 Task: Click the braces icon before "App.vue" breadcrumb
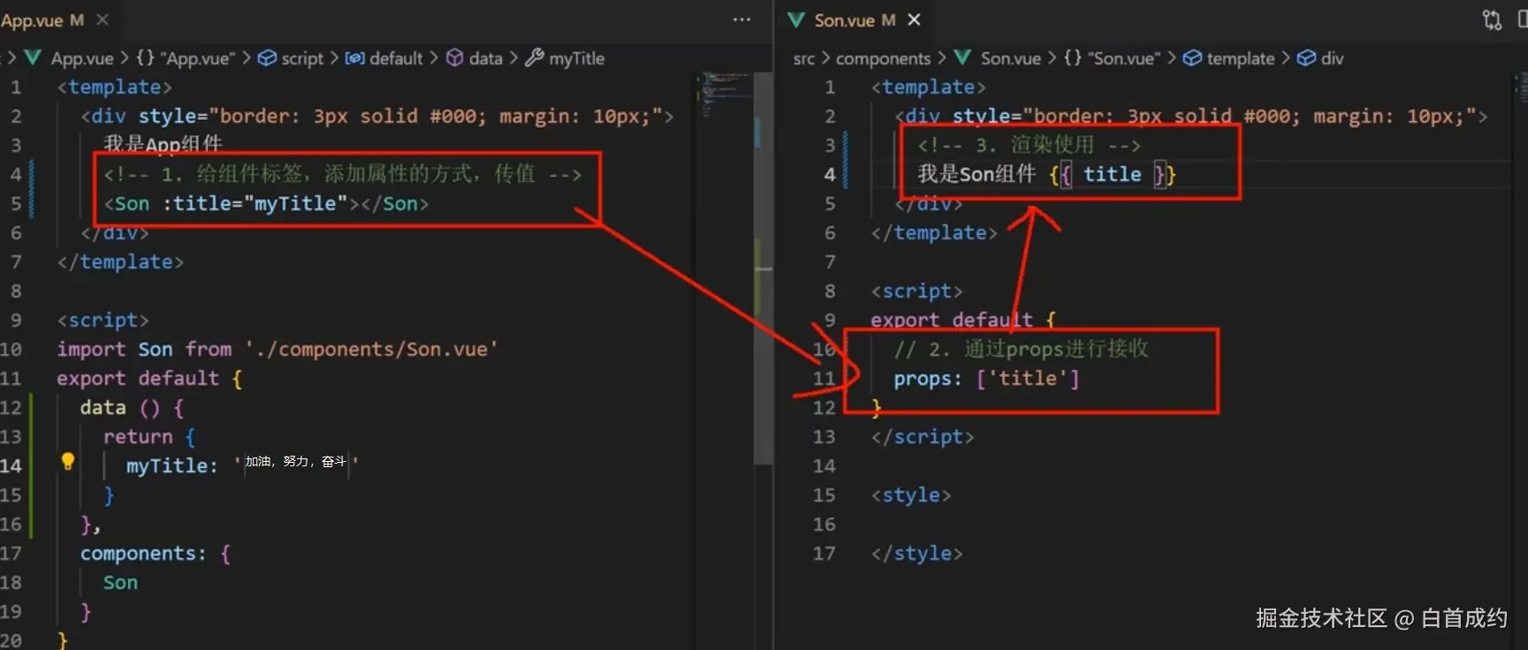click(145, 58)
